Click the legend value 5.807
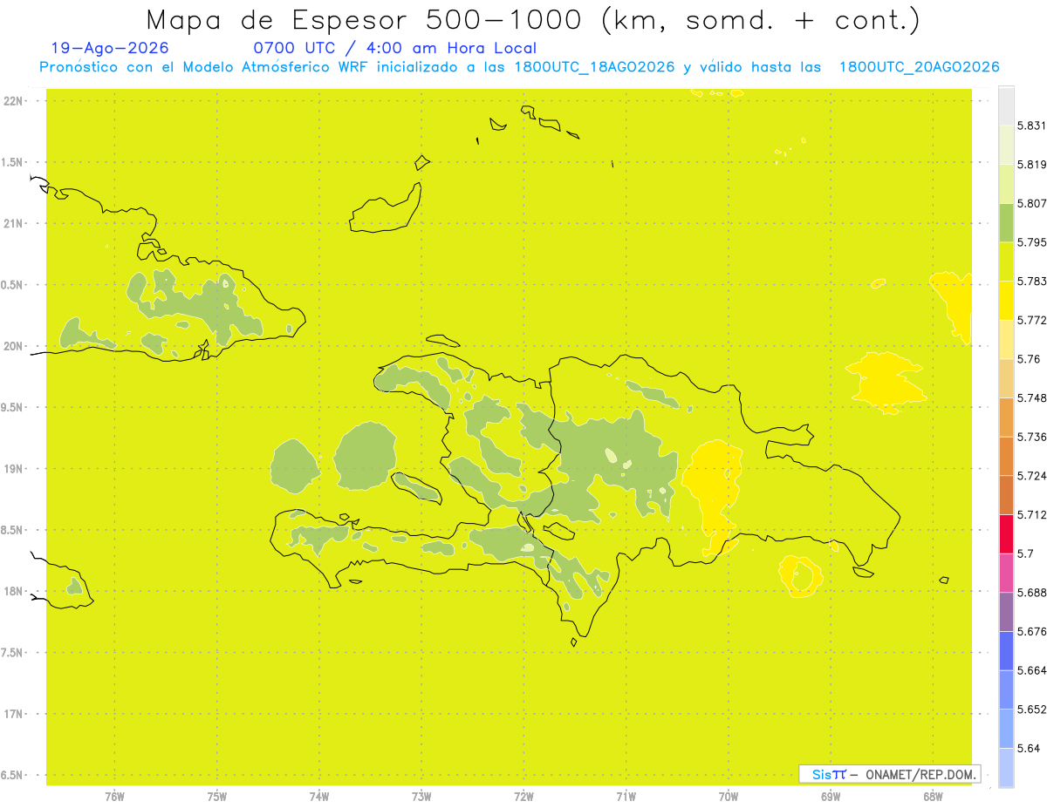 click(x=1031, y=203)
